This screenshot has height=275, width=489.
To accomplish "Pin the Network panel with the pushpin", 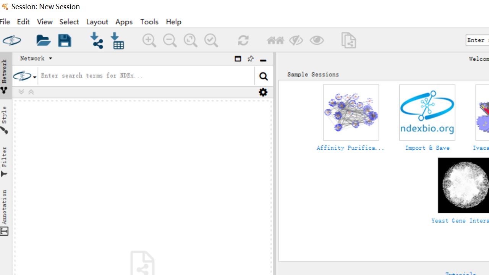I will coord(250,59).
